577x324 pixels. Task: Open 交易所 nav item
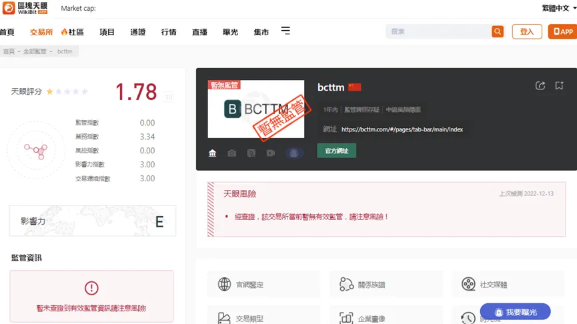(41, 32)
